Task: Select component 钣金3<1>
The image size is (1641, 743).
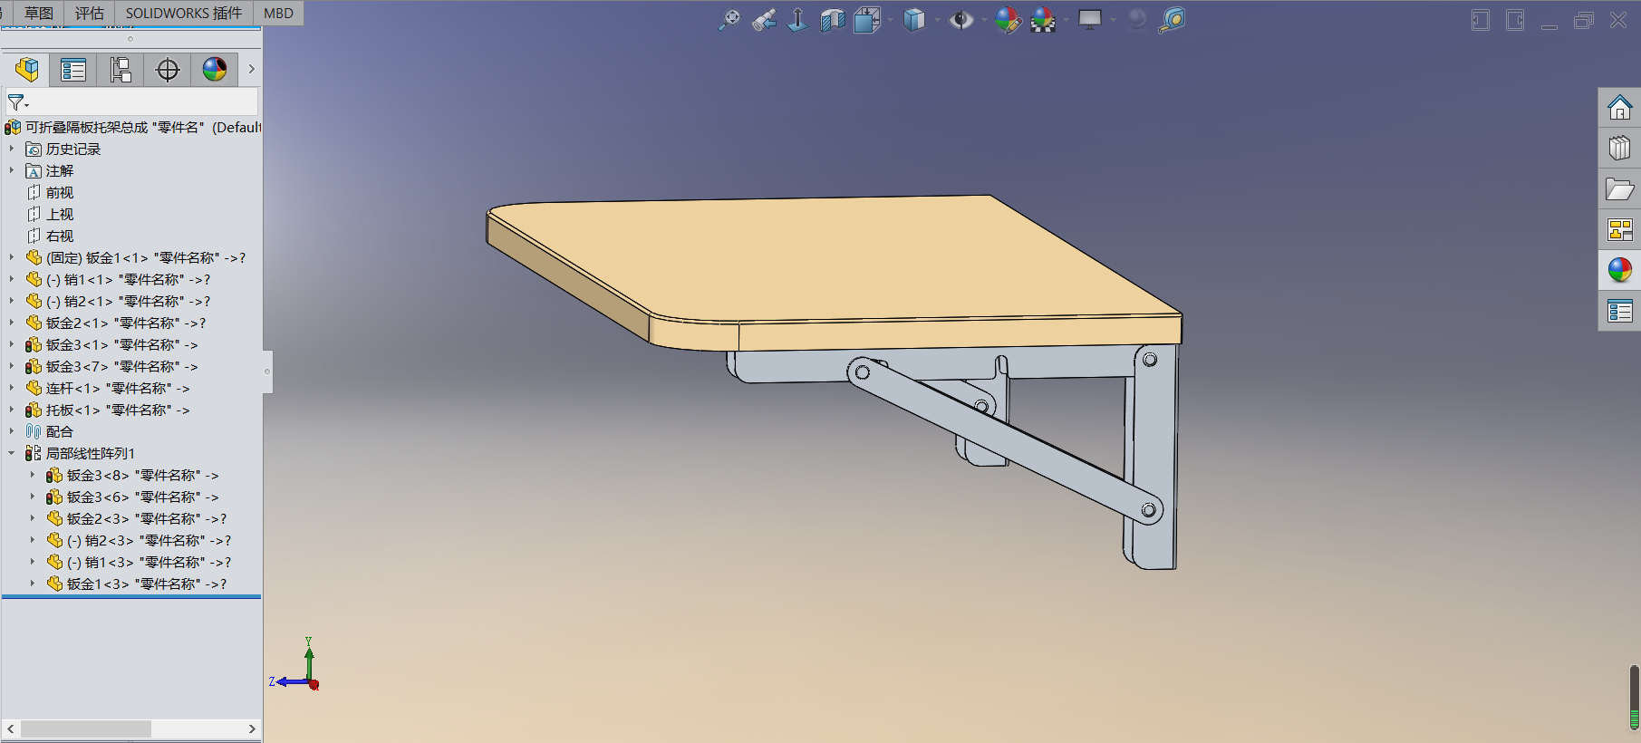Action: coord(111,344)
